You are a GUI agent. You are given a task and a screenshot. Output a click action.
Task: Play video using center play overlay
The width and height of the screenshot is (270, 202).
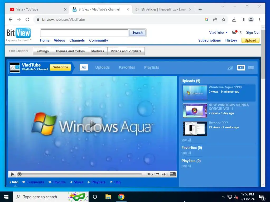(x=93, y=124)
